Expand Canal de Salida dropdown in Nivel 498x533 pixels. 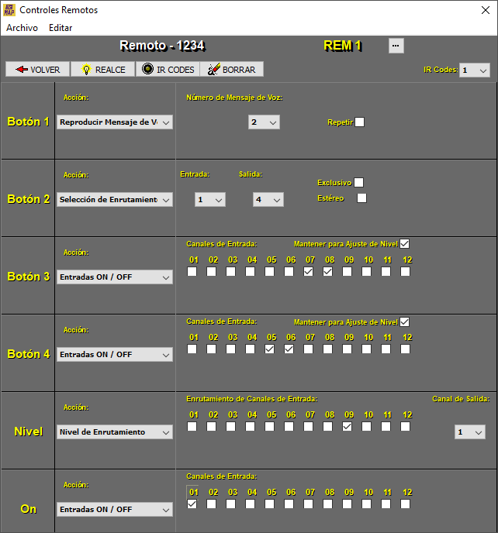pyautogui.click(x=469, y=432)
